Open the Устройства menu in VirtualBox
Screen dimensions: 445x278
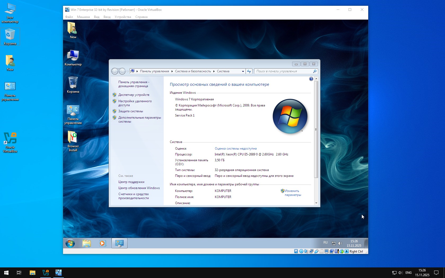pyautogui.click(x=123, y=17)
